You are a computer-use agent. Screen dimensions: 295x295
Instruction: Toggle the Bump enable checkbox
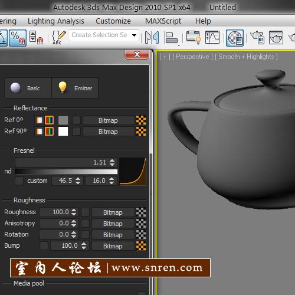[x=44, y=246]
